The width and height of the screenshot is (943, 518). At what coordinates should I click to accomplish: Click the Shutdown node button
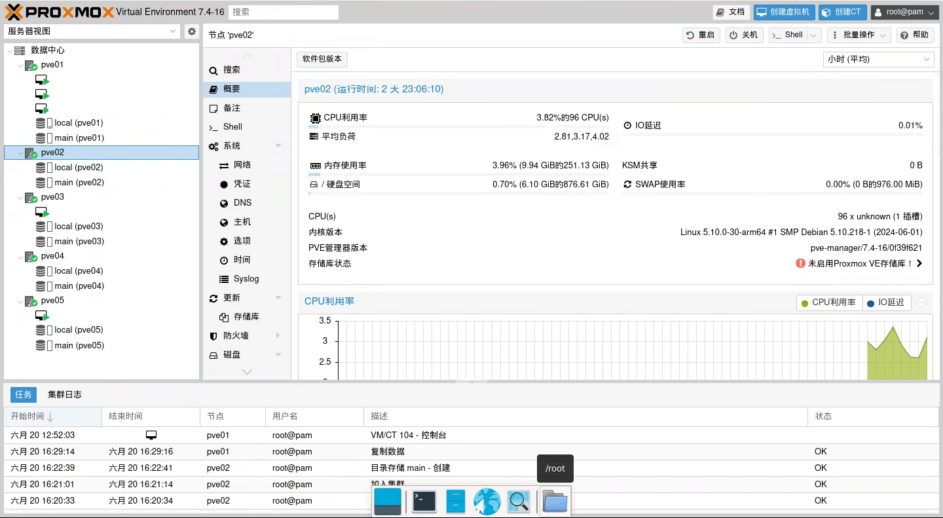click(744, 35)
